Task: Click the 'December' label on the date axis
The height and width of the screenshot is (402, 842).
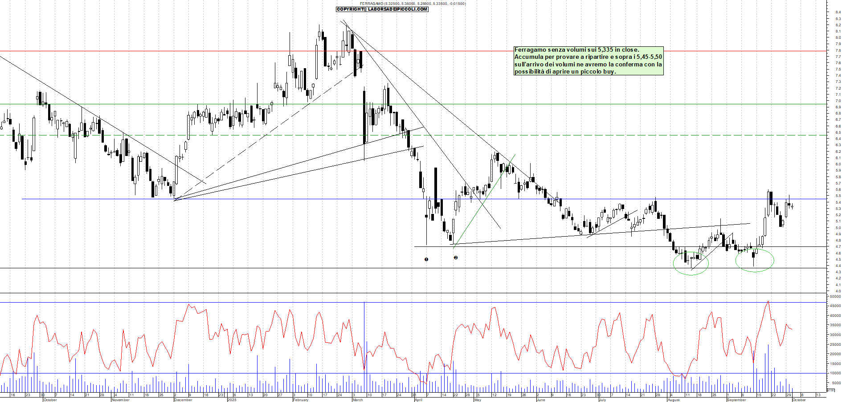Action: pyautogui.click(x=183, y=400)
